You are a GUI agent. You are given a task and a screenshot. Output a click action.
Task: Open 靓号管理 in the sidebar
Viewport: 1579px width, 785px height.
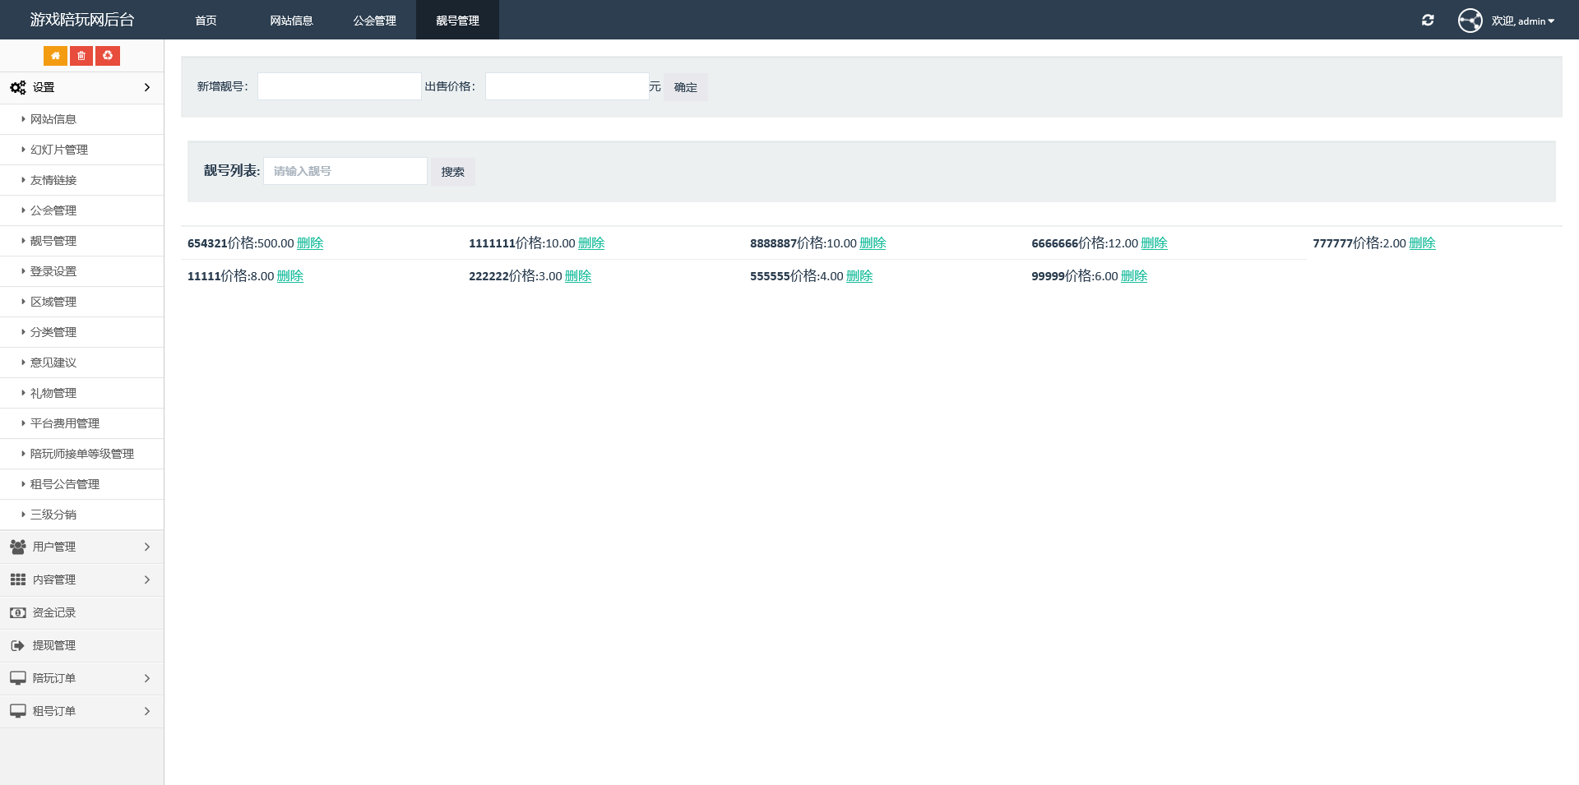tap(82, 241)
